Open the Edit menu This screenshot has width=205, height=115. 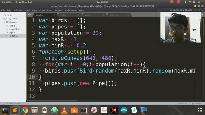pyautogui.click(x=9, y=10)
